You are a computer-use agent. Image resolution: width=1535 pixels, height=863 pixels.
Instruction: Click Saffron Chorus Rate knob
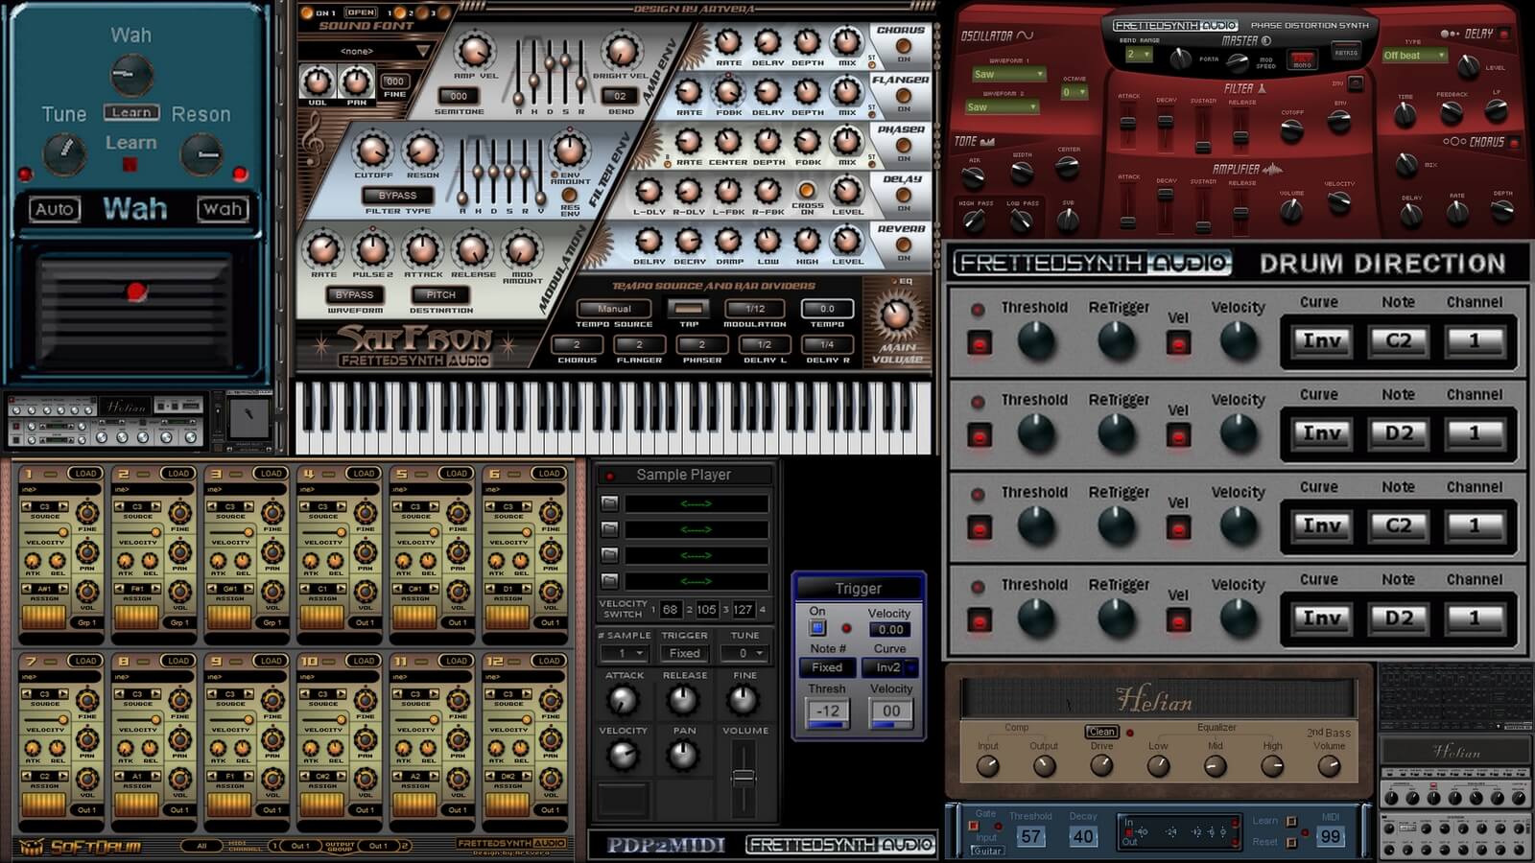tap(728, 41)
